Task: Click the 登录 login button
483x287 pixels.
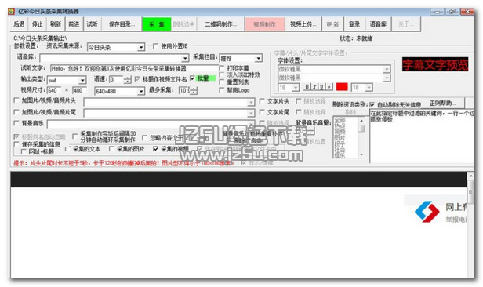Action: tap(354, 24)
